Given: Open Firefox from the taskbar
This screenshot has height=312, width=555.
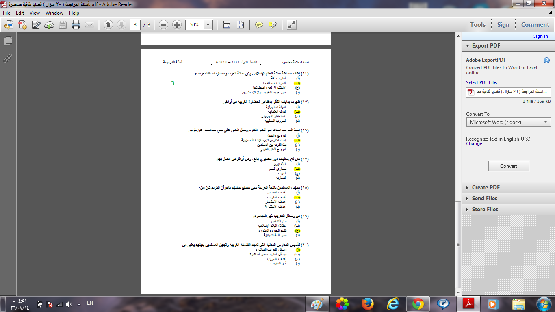Looking at the screenshot, I should coord(367,303).
